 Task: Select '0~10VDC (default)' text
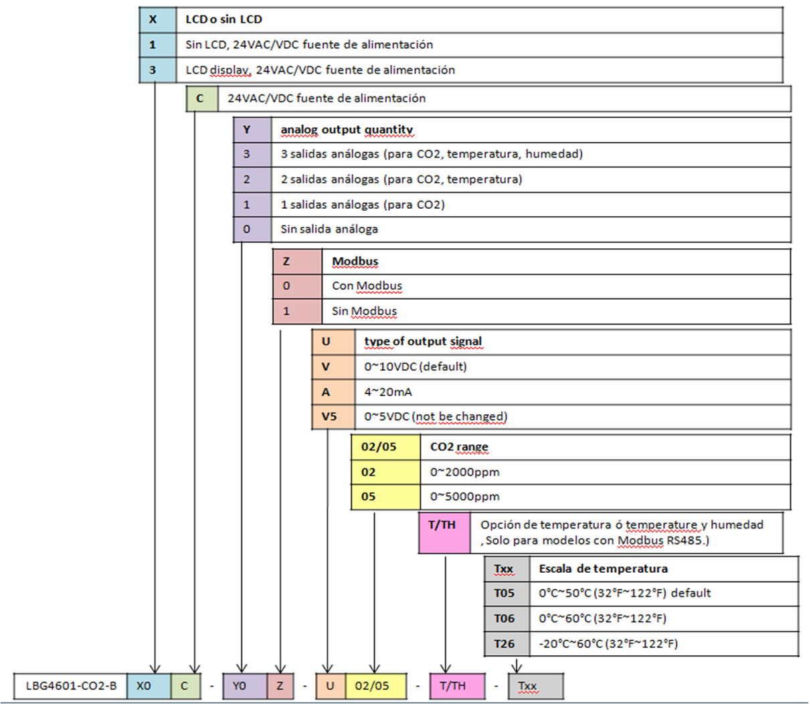coord(416,367)
